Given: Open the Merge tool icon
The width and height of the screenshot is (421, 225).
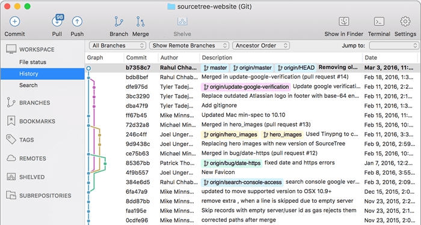Looking at the screenshot, I should (x=140, y=22).
